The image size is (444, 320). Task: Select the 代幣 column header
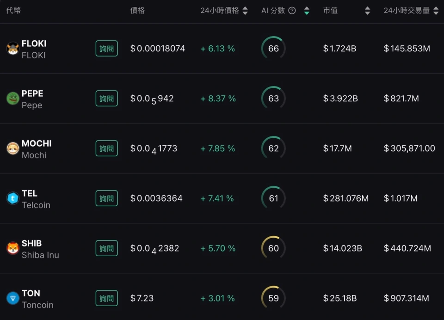click(x=14, y=10)
